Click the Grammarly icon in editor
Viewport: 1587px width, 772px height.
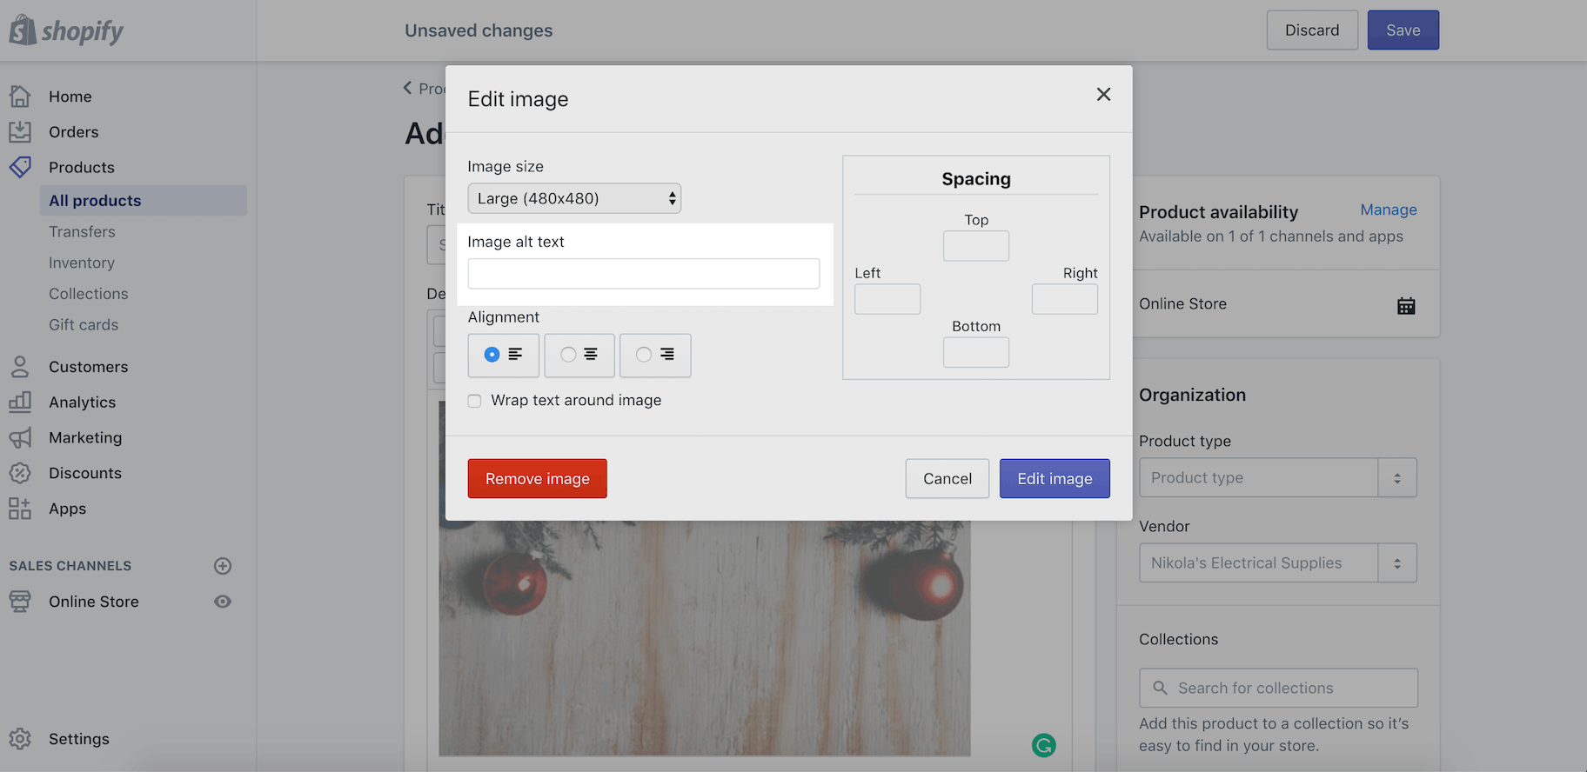(x=1043, y=745)
